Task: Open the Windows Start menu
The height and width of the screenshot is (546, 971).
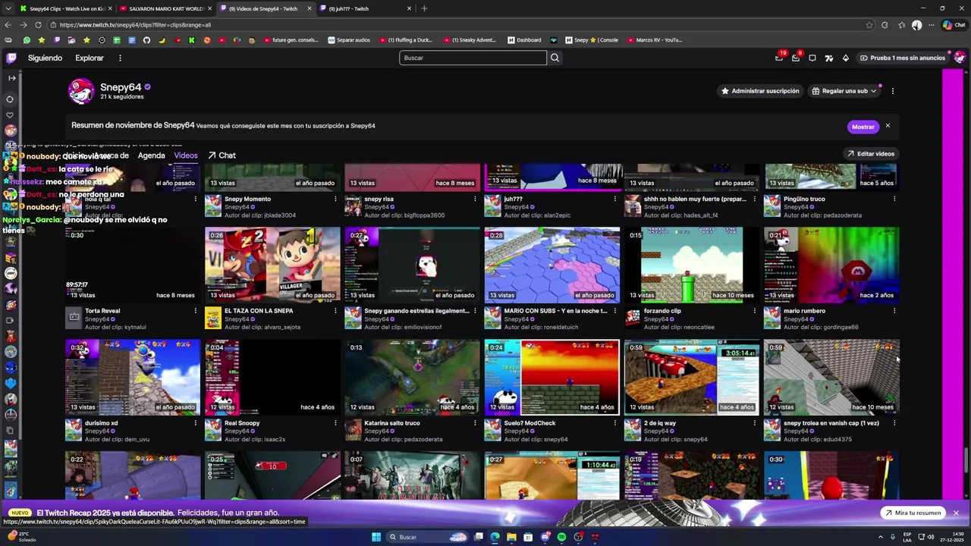Action: pos(376,537)
